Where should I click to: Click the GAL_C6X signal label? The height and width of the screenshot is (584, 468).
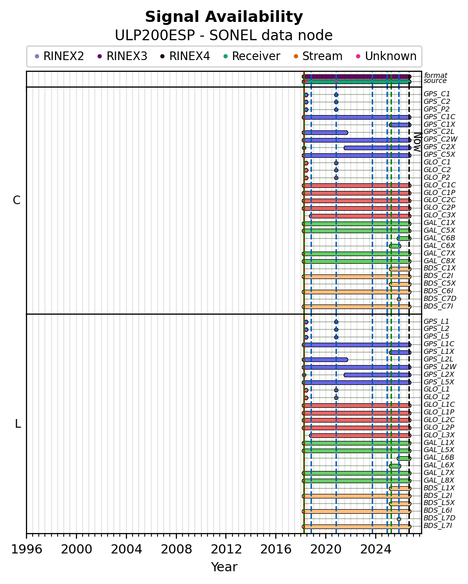[439, 245]
